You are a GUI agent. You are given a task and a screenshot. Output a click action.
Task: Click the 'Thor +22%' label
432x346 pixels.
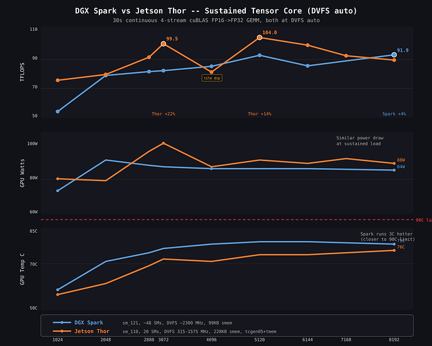coord(163,114)
